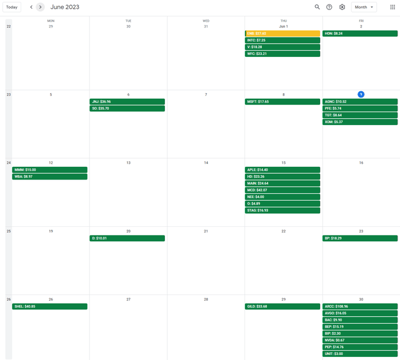Open day view for Wednesday 14
The width and height of the screenshot is (400, 360).
[206, 162]
